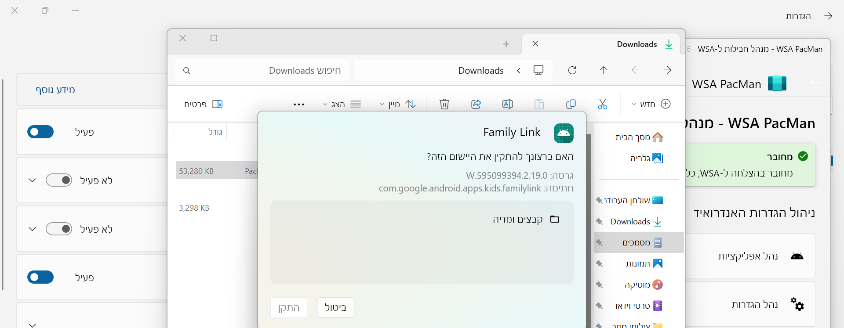Screen dimensions: 844x328
Task: Click the pin icon beside סרטי וידאו
Action: [x=599, y=306]
